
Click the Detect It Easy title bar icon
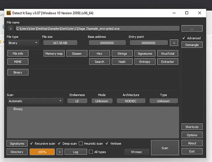click(9, 13)
